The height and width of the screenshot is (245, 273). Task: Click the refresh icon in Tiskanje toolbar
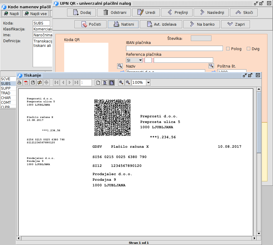click(47, 83)
